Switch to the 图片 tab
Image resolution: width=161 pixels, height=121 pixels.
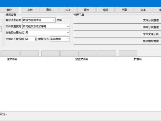coord(87,10)
